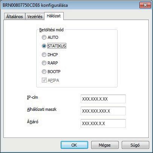Focus the Alhálózati maszk field

pyautogui.click(x=103, y=111)
